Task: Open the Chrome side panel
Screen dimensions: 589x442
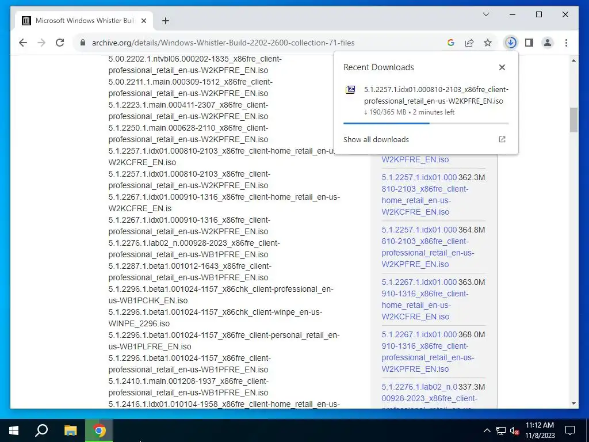Action: click(529, 43)
